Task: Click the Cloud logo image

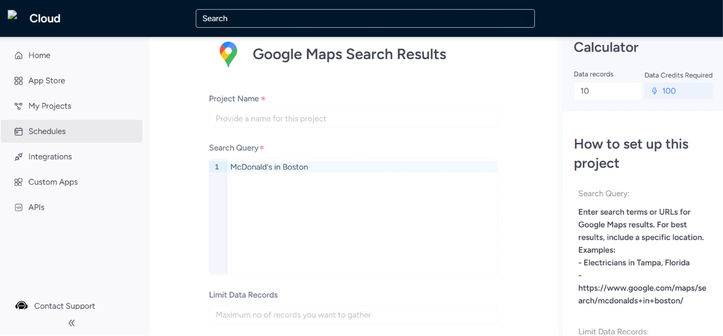Action: (12, 15)
